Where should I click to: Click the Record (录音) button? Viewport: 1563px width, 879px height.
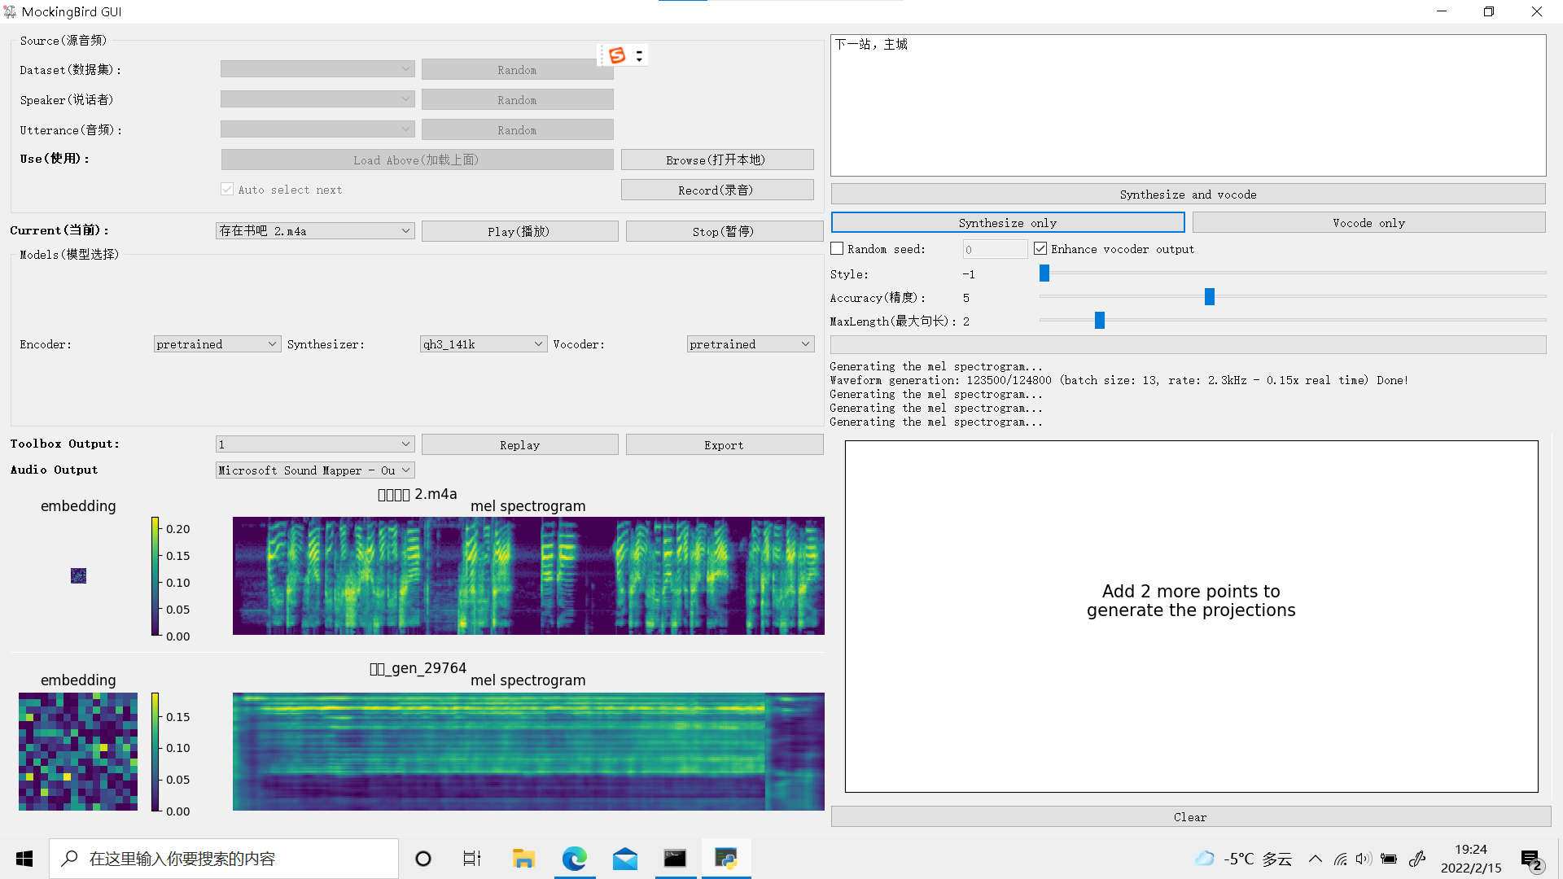(x=717, y=190)
